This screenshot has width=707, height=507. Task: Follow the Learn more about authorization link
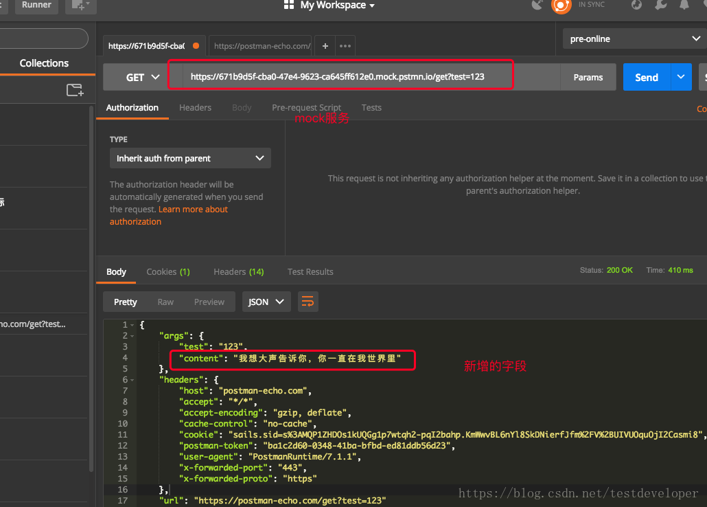[x=193, y=210]
